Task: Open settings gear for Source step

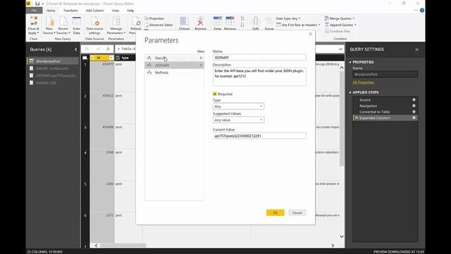Action: coord(414,100)
